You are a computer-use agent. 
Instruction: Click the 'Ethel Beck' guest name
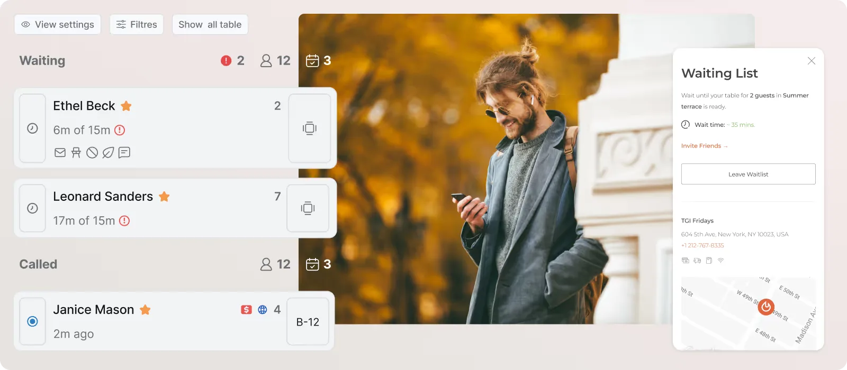pyautogui.click(x=84, y=106)
